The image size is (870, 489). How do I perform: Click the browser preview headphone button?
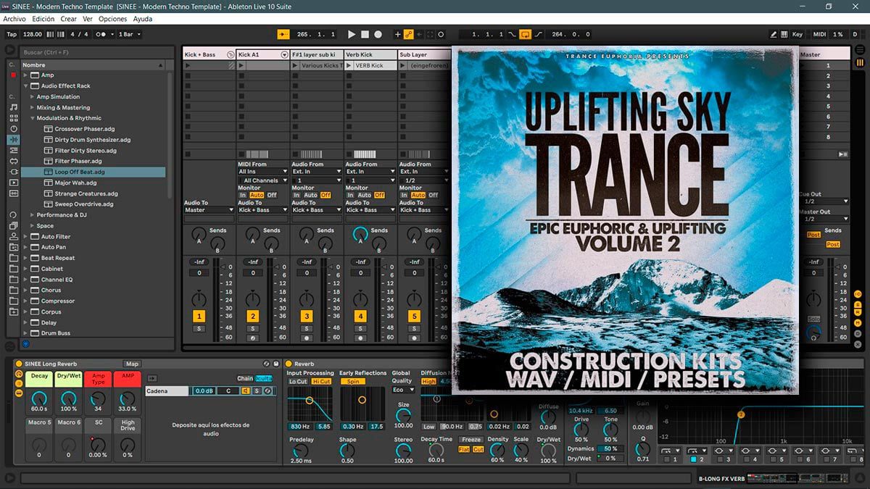(x=25, y=344)
